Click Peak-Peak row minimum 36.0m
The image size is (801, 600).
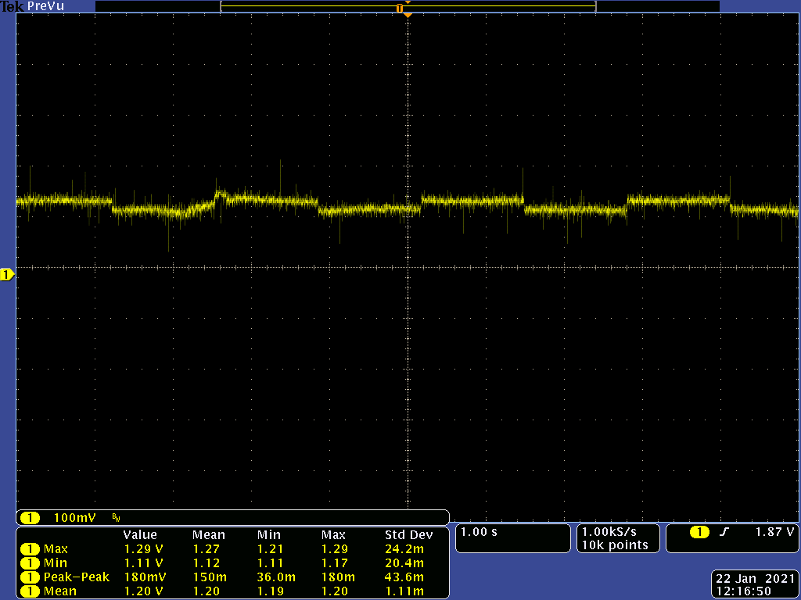276,577
